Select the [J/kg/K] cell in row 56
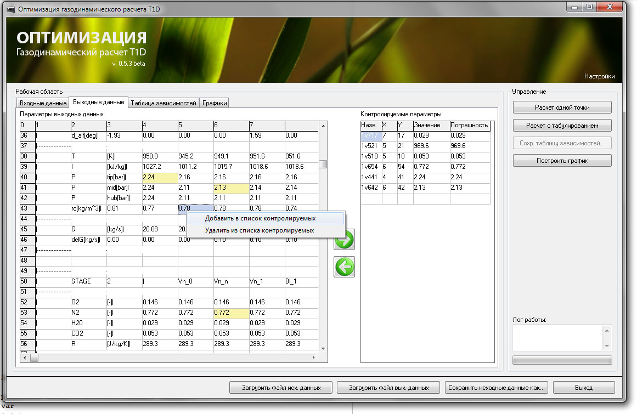The width and height of the screenshot is (637, 414). pyautogui.click(x=124, y=344)
